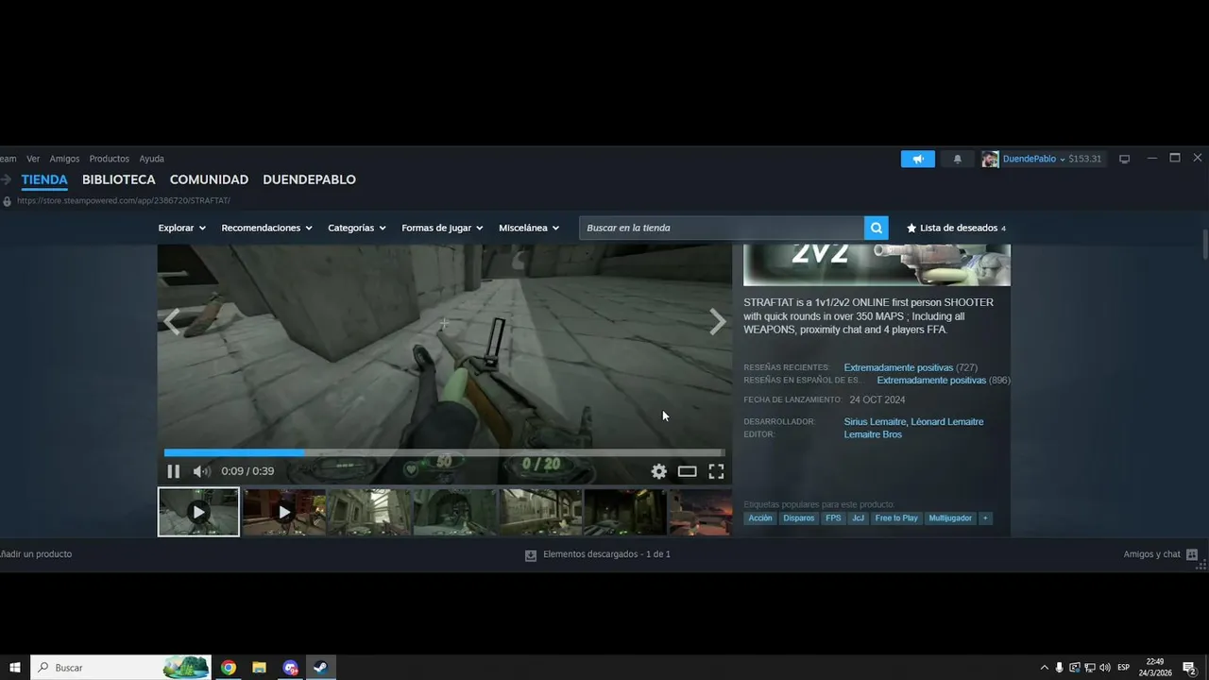The width and height of the screenshot is (1209, 680).
Task: Click the JcJ tag
Action: (x=858, y=518)
